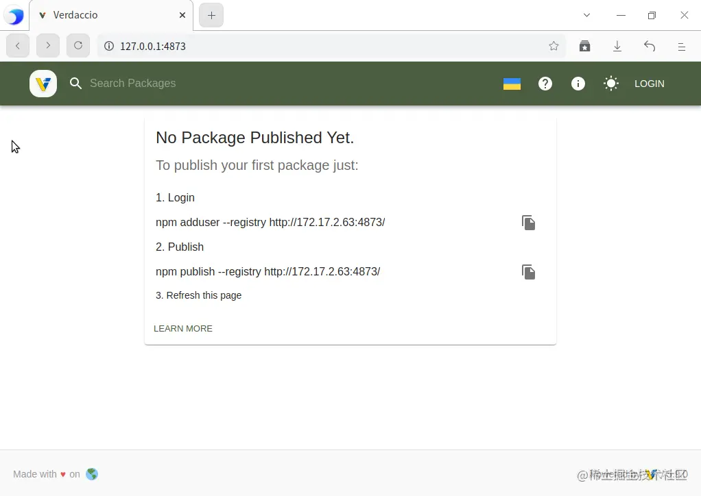Viewport: 701px width, 496px height.
Task: Click the LOGIN button
Action: tap(649, 84)
